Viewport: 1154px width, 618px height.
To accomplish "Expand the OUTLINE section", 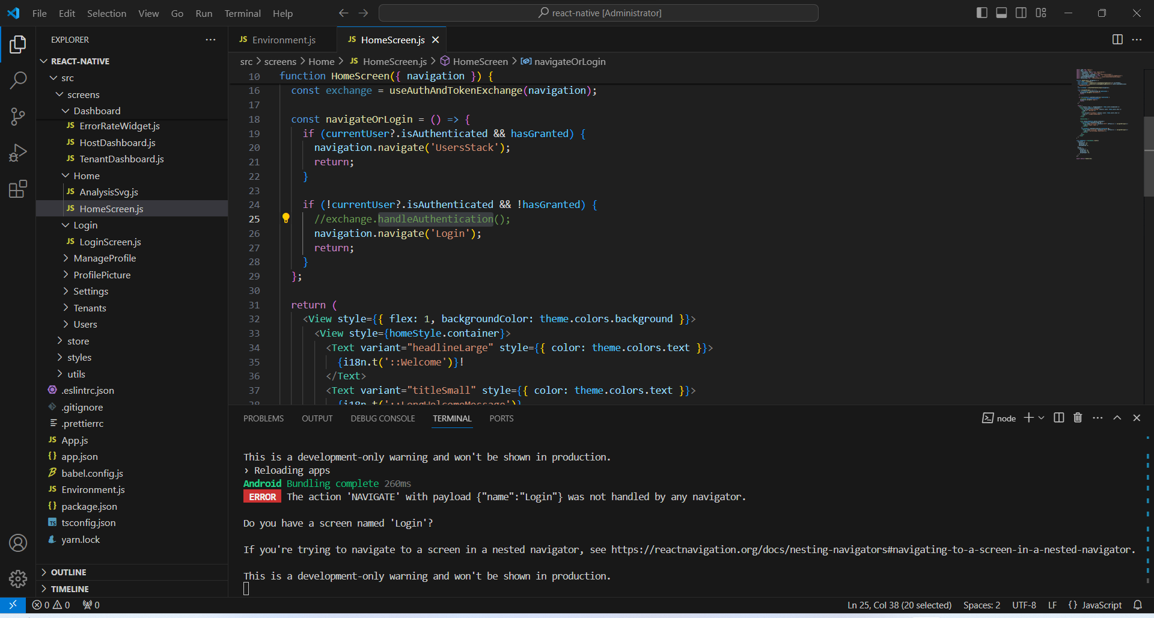I will (69, 572).
